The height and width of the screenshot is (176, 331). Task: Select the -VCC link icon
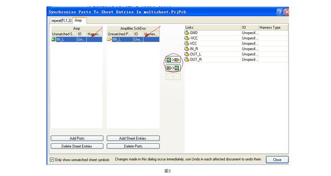tap(187, 38)
